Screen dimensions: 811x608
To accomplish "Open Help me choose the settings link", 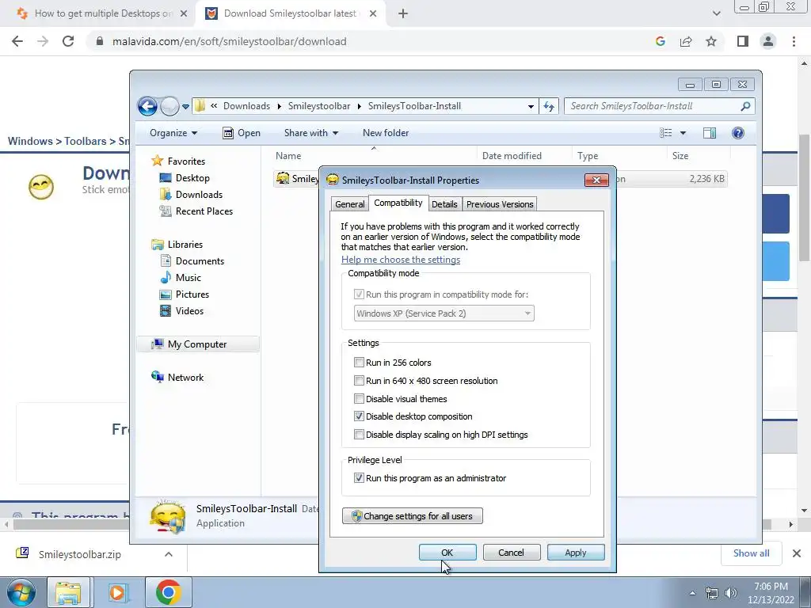I will click(400, 260).
